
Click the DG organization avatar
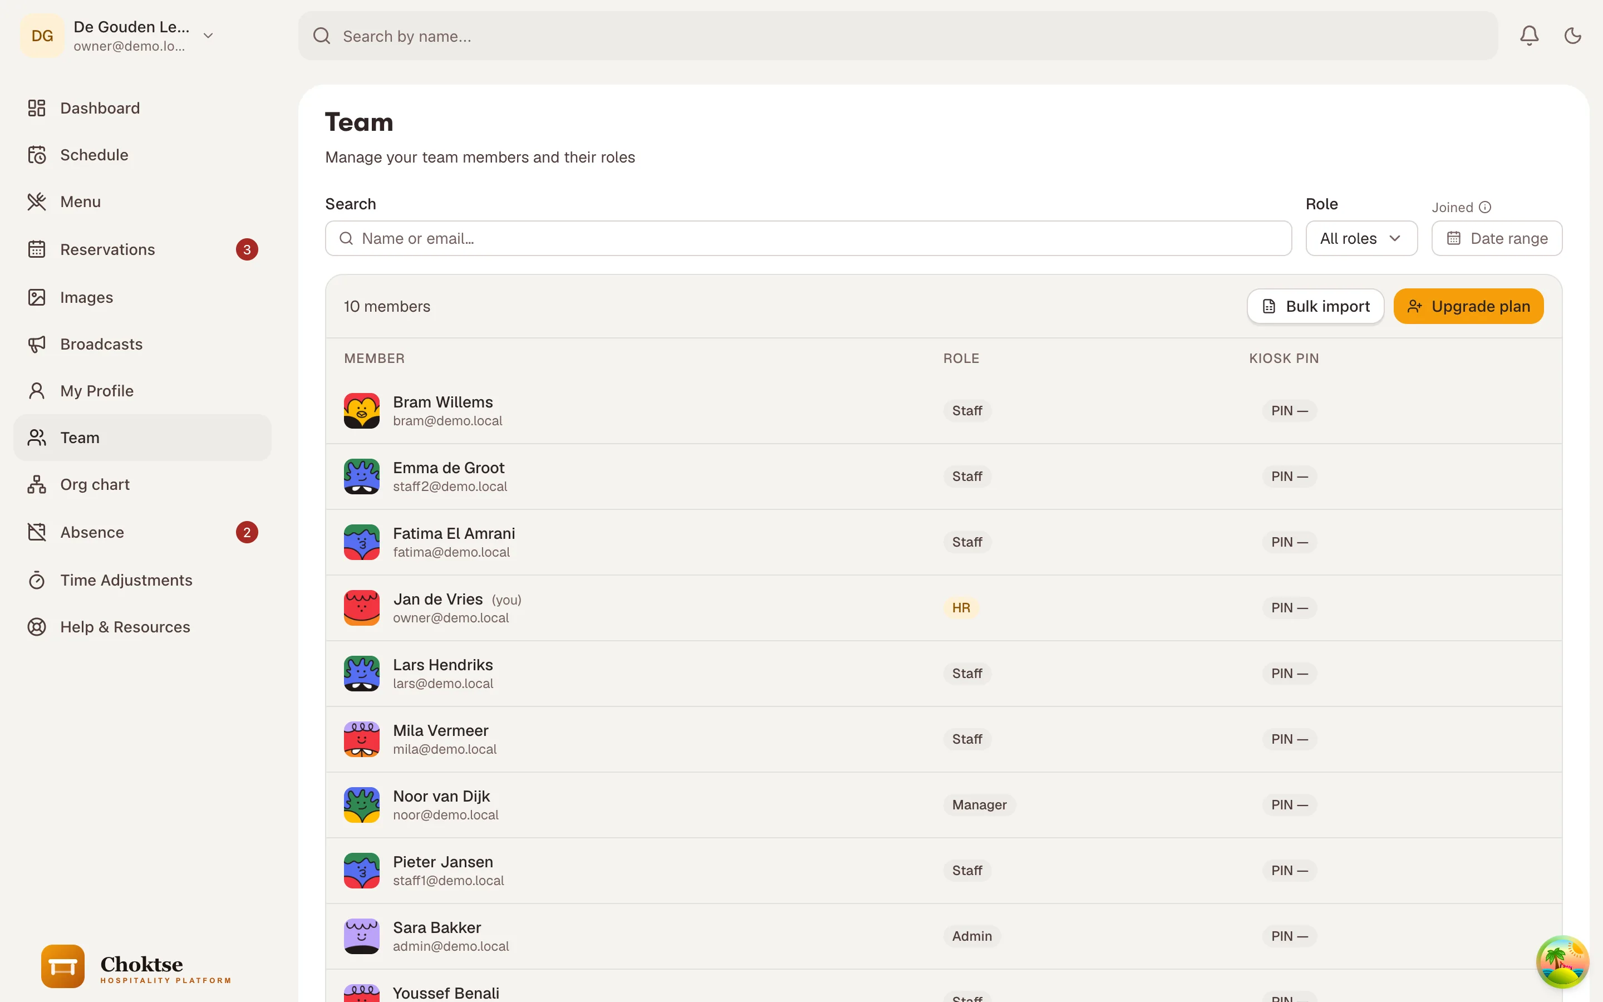(42, 36)
